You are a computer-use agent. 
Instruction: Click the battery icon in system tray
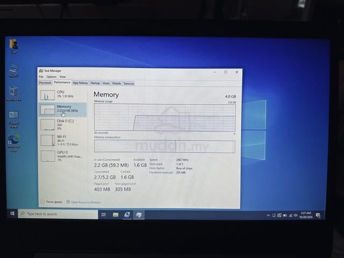pyautogui.click(x=285, y=215)
